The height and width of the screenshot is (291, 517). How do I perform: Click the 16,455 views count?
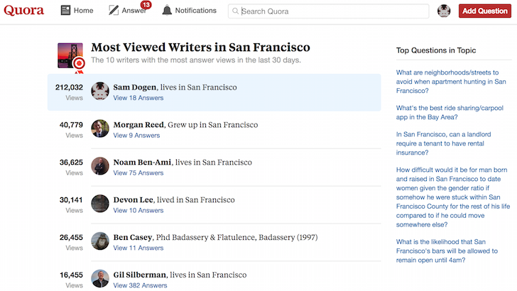pos(71,275)
